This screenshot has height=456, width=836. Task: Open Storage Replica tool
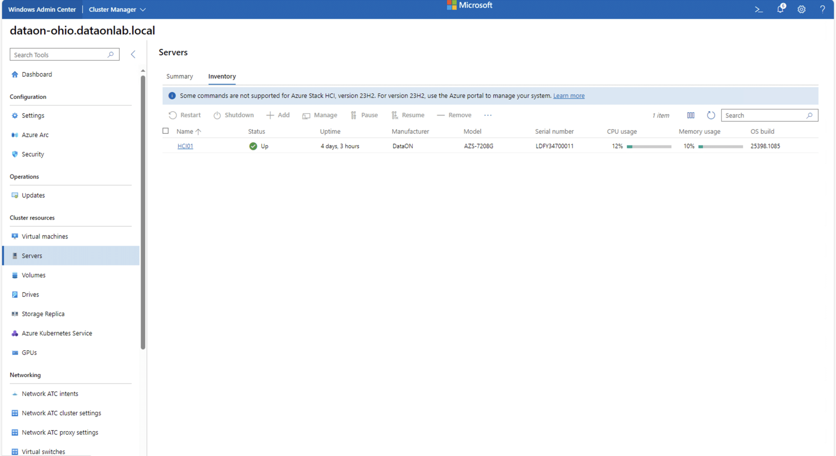point(43,314)
